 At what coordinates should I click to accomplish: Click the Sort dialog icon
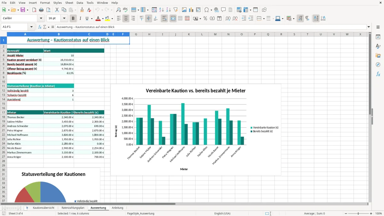coord(154,10)
